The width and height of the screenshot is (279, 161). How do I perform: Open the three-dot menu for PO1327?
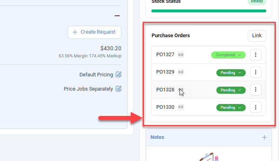click(256, 55)
